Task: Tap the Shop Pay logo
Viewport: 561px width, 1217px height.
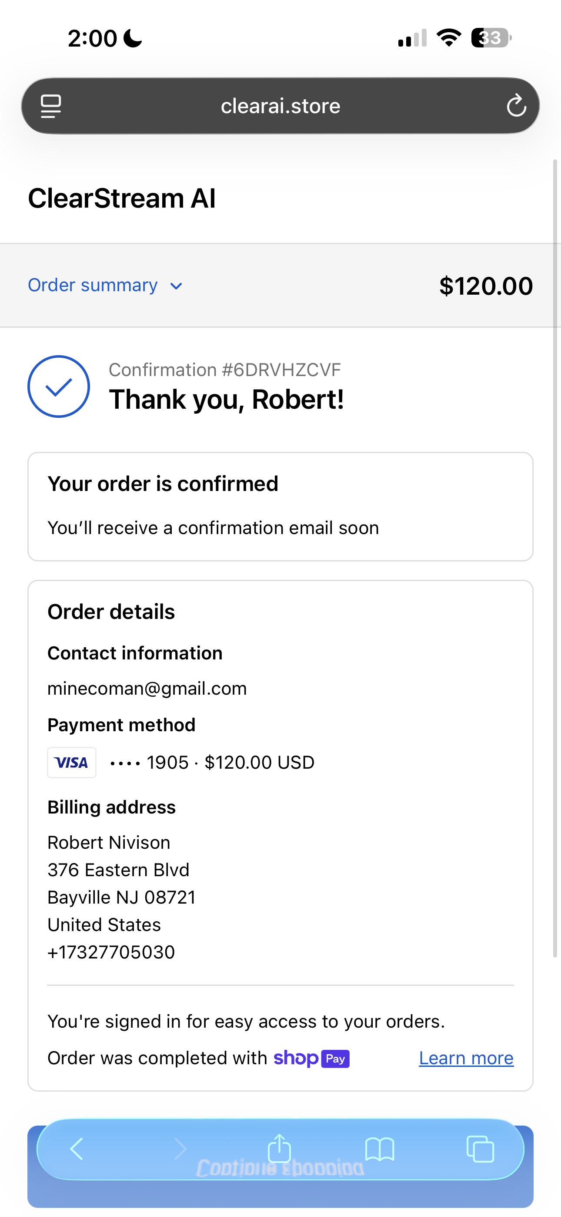Action: pyautogui.click(x=312, y=1058)
